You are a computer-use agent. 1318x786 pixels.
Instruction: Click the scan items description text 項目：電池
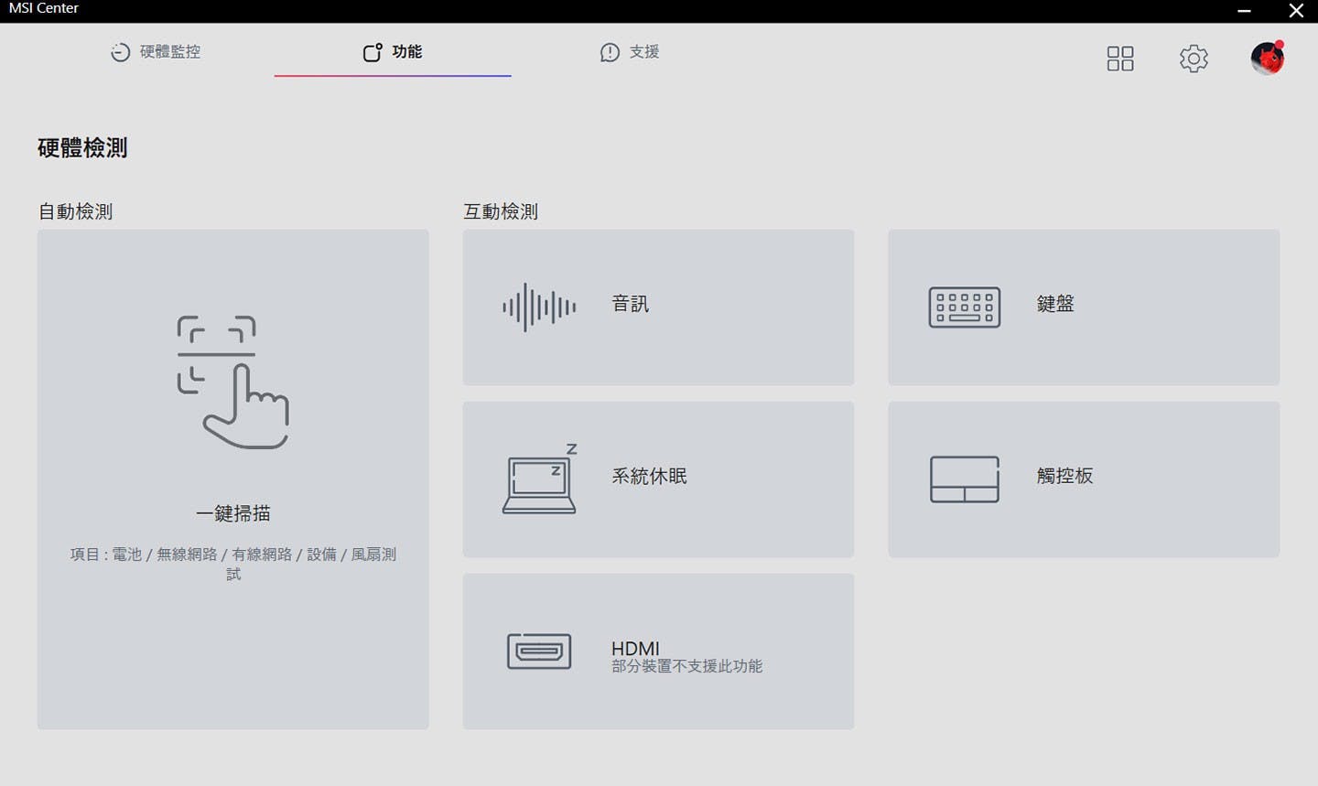point(233,564)
